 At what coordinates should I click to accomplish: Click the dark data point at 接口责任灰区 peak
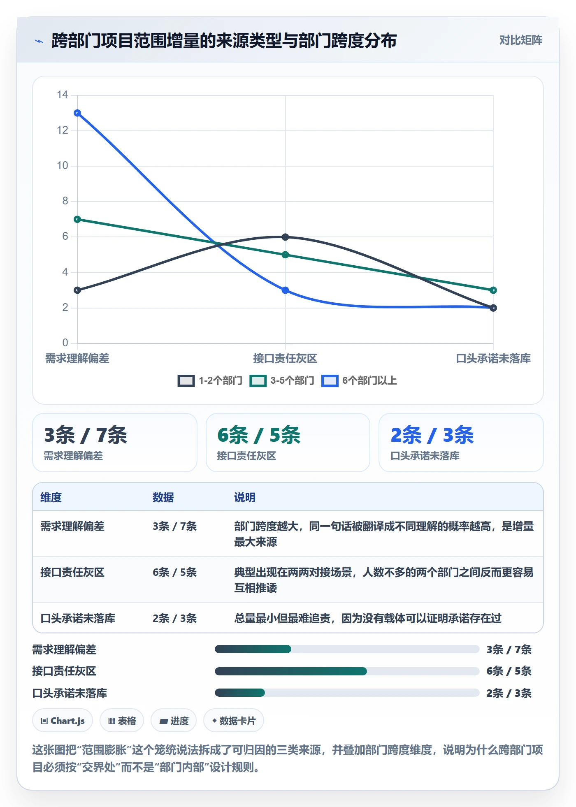click(x=286, y=237)
